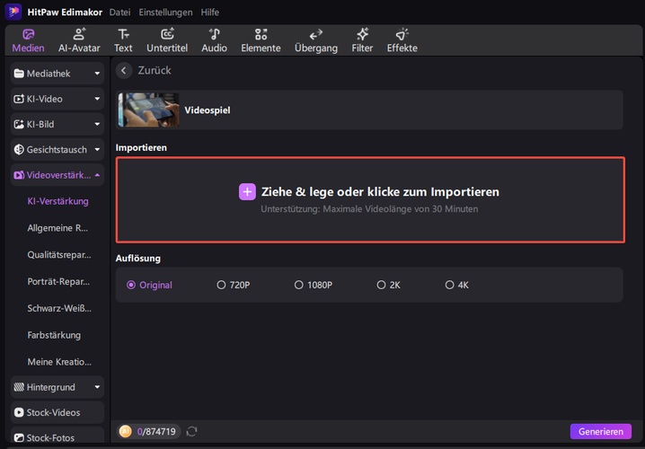The width and height of the screenshot is (645, 449).
Task: Open the Untertitel panel icon
Action: (167, 34)
